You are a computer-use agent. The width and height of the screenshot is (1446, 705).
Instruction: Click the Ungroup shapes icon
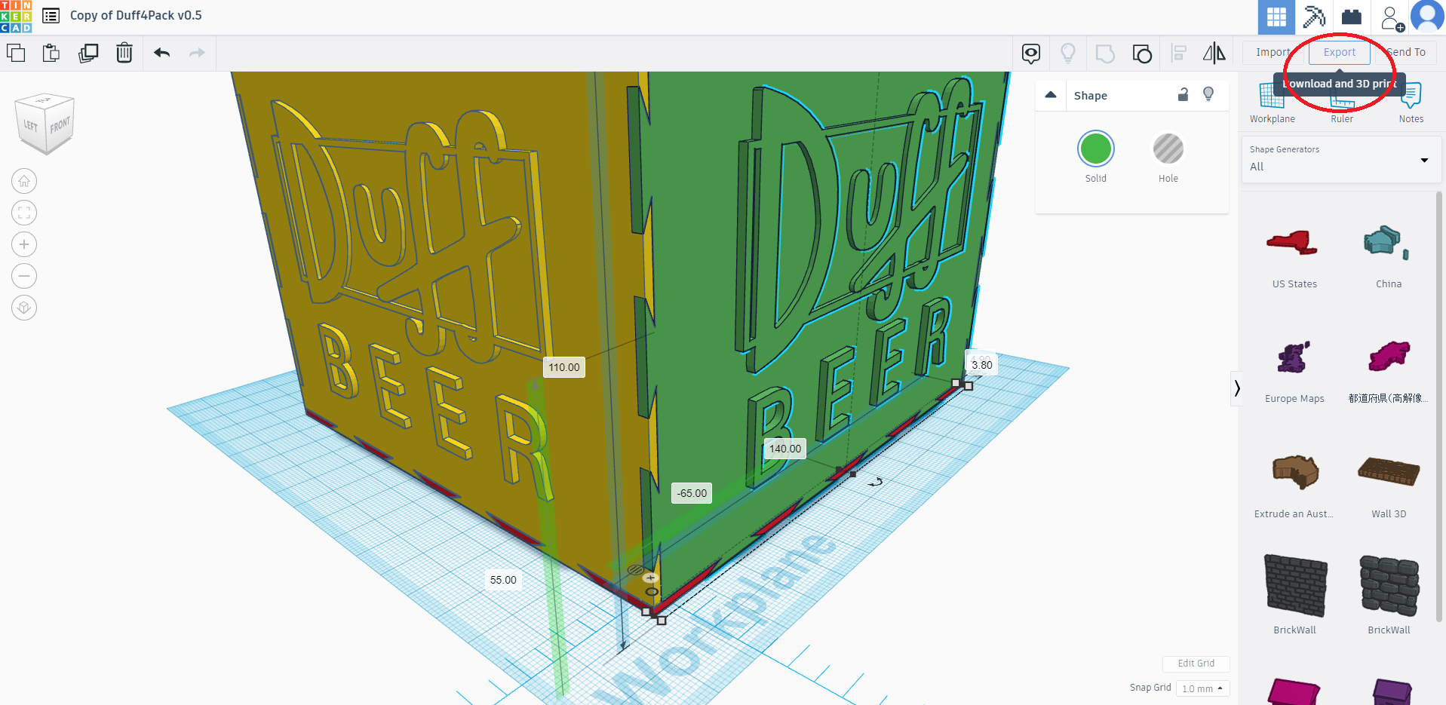(1142, 54)
